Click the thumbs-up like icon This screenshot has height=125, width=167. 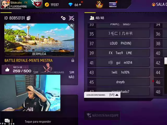[x=7, y=70]
